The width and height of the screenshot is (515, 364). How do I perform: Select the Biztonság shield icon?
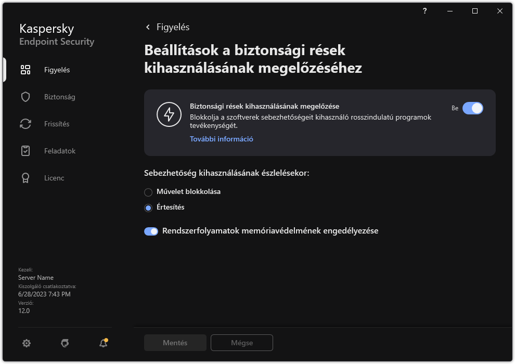coord(25,96)
